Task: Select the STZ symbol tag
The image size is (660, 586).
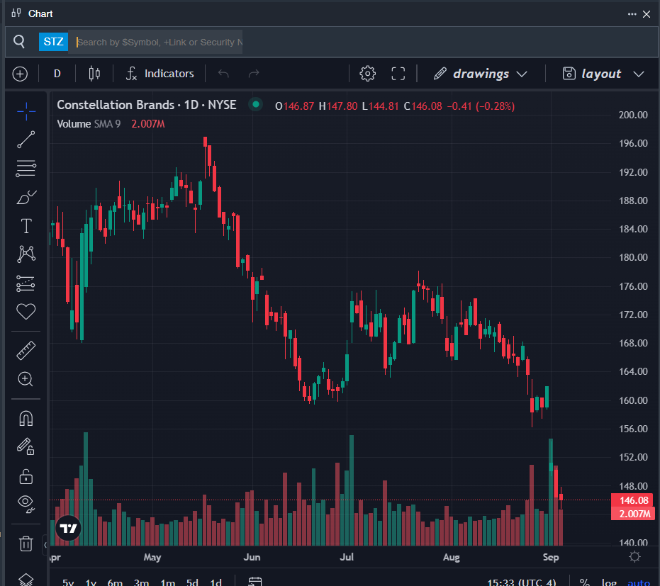Action: coord(53,42)
